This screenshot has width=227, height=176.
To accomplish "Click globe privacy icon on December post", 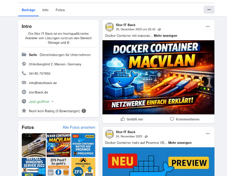I will (x=159, y=29).
